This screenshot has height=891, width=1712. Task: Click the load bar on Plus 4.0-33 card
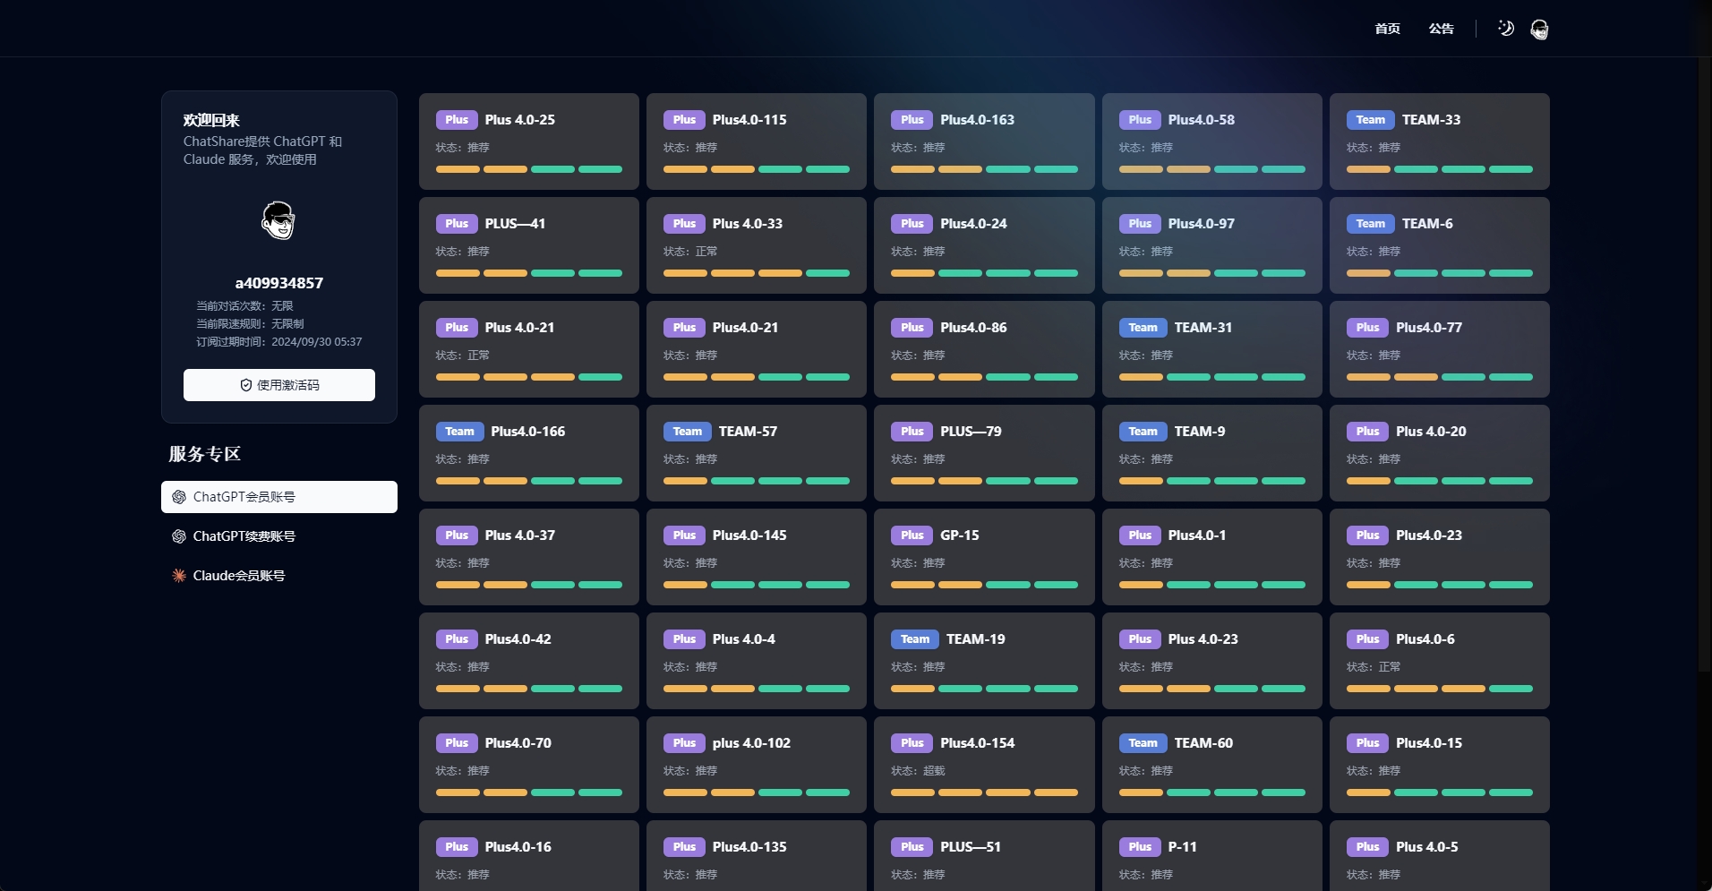pos(757,273)
